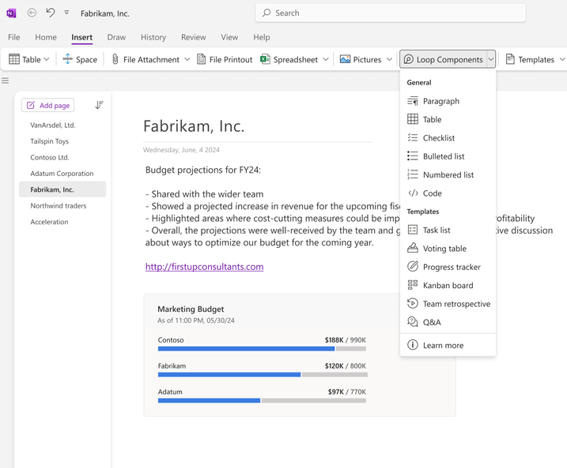Screen dimensions: 567x468
Task: Toggle the navigation pane hamburger icon
Action: click(5, 80)
